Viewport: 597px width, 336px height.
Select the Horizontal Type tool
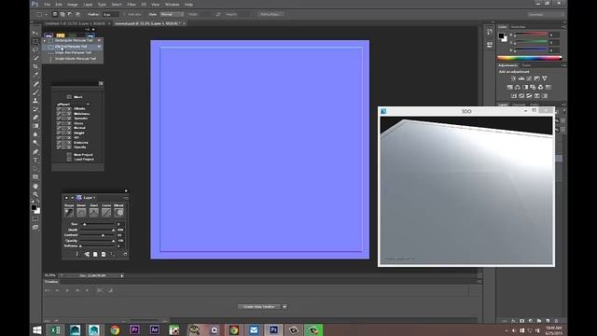coord(35,160)
